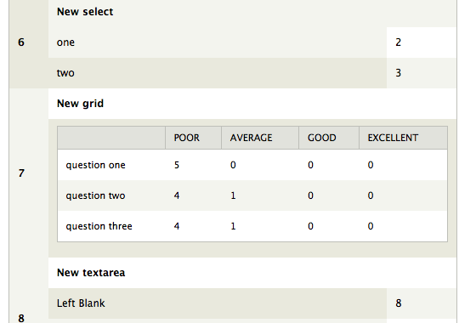Select the 'question one' row label
476x323 pixels.
[x=95, y=165]
